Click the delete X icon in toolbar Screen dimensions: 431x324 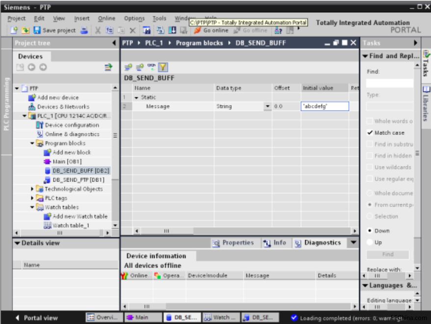(133, 30)
